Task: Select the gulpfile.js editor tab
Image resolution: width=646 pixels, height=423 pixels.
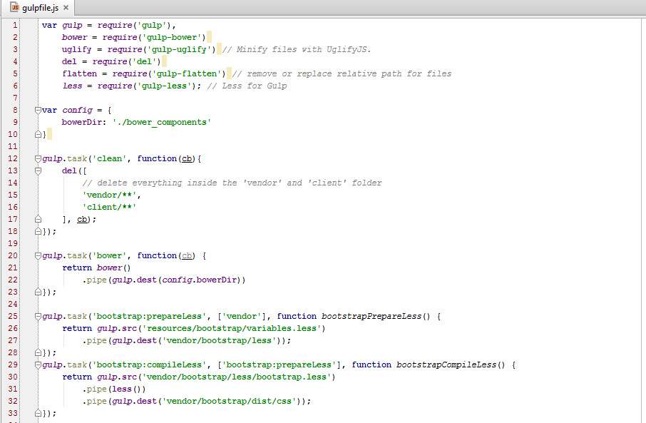Action: pos(39,7)
